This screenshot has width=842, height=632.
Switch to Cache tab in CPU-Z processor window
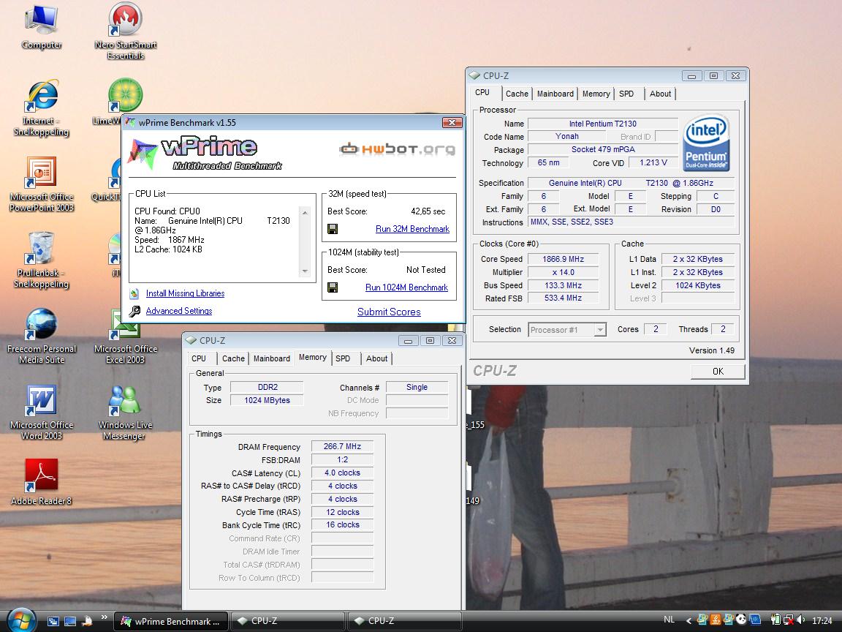[x=517, y=94]
